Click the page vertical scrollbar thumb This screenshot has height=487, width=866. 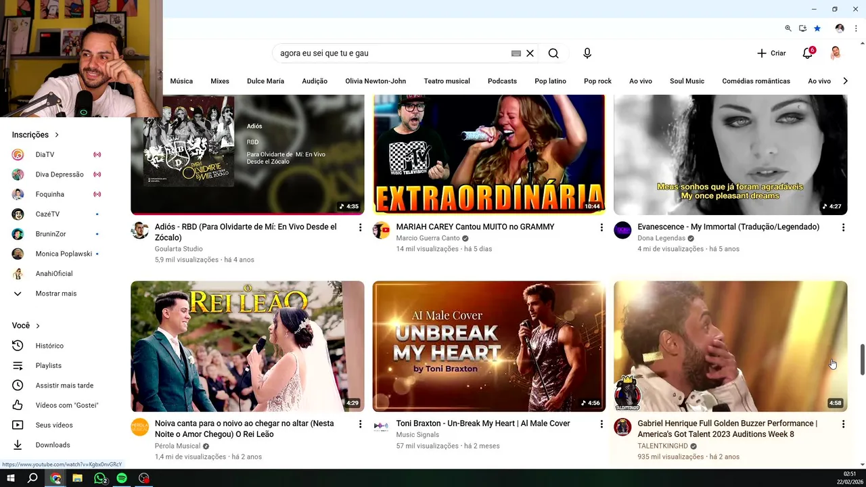pos(863,359)
